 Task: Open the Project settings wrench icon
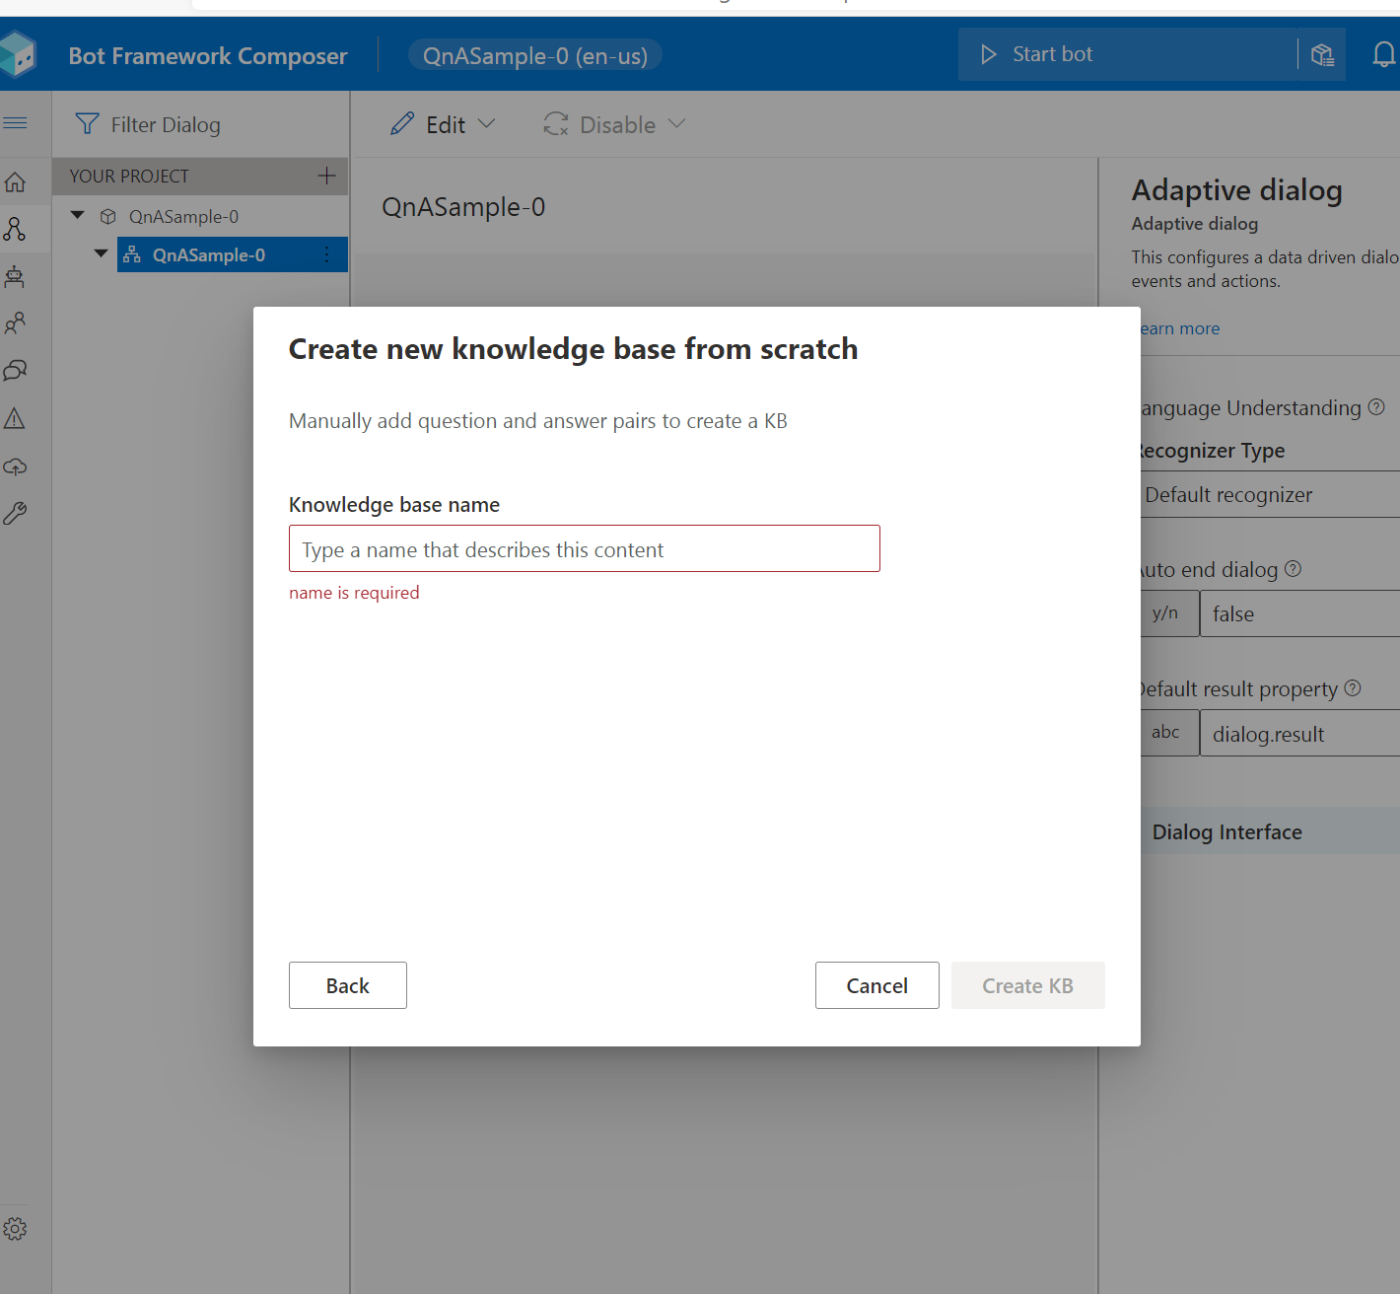[15, 513]
